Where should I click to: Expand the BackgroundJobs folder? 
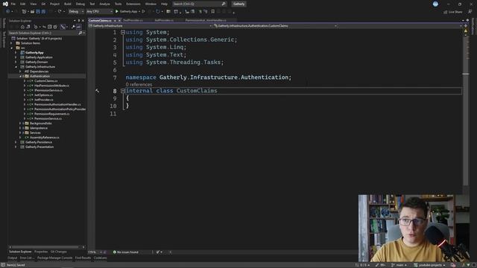(x=20, y=124)
